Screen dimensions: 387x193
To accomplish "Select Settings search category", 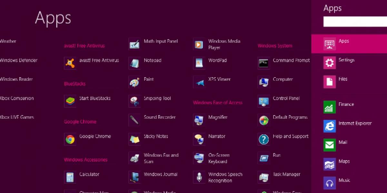I will tap(349, 63).
